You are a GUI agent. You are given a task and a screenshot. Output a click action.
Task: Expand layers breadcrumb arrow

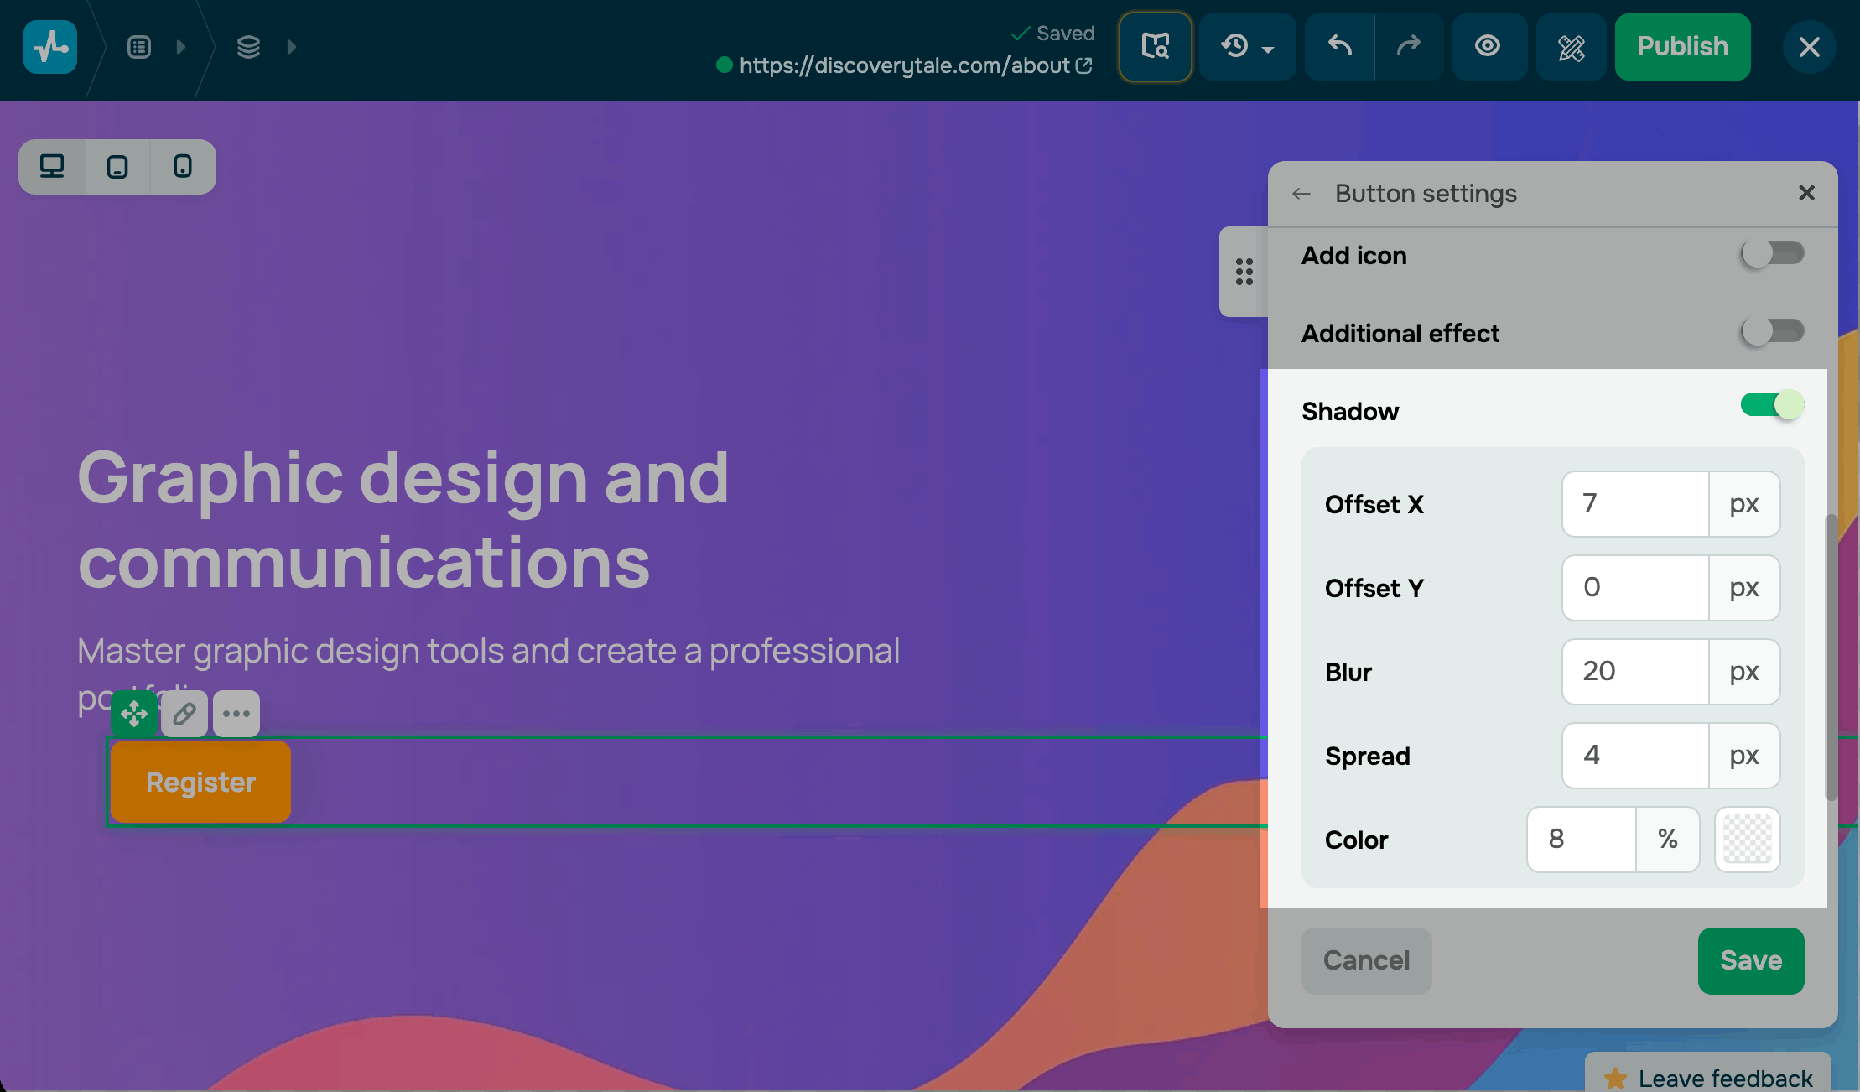click(291, 47)
